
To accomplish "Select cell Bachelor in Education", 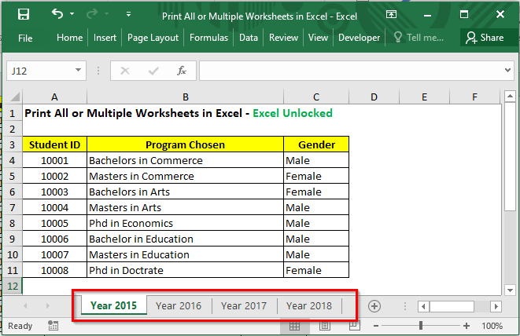I will pos(186,239).
